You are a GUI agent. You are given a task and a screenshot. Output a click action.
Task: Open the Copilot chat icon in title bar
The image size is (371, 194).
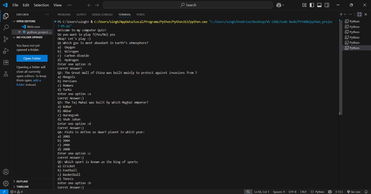tap(279, 5)
